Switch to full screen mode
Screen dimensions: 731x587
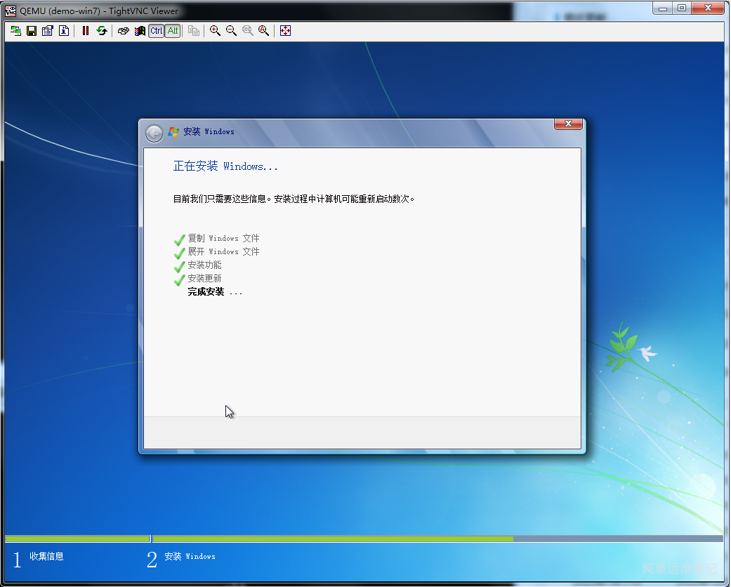coord(285,31)
